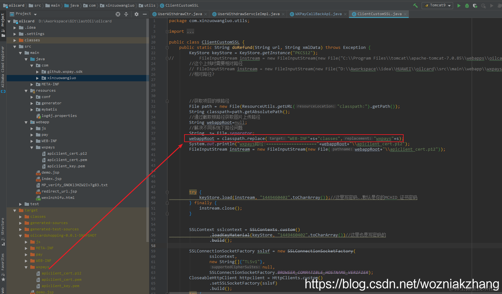Screen dimensions: 502x294
Task: Switch to UserWithdrawCtr.java tab
Action: point(180,14)
